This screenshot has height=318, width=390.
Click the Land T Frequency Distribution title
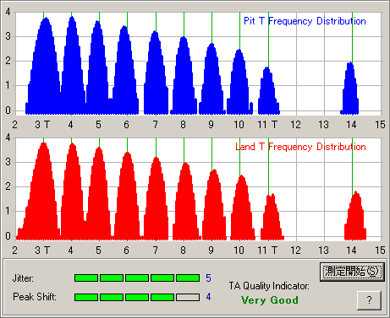click(300, 147)
